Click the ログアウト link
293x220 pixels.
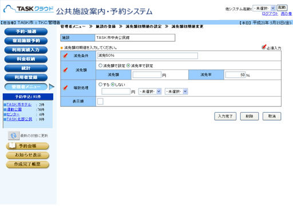[x=270, y=14]
